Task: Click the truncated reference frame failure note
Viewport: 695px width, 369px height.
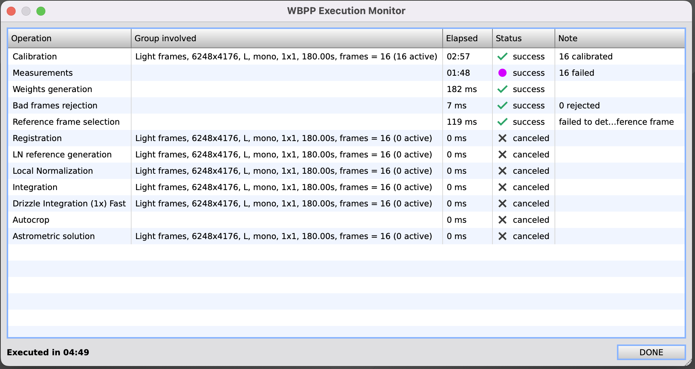Action: click(616, 122)
